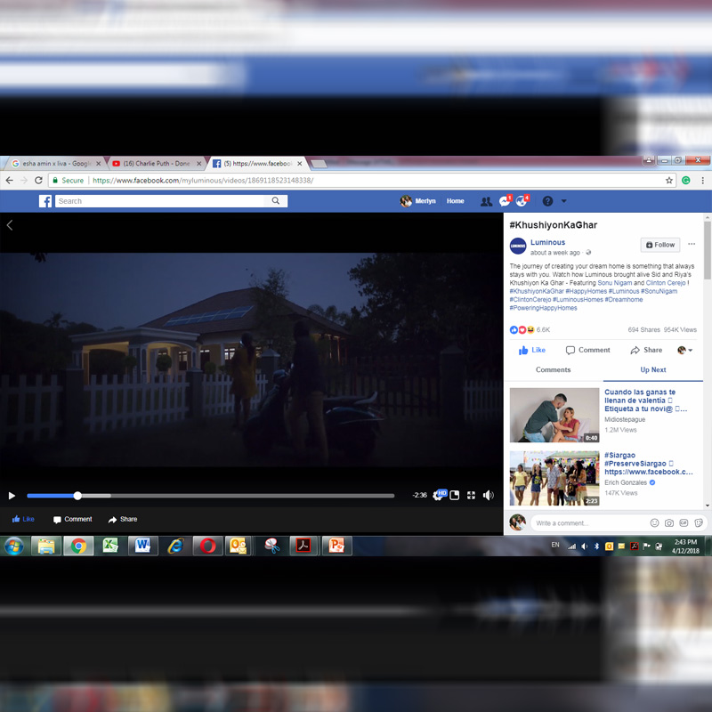
Task: Switch to the Comments tab
Action: [553, 369]
